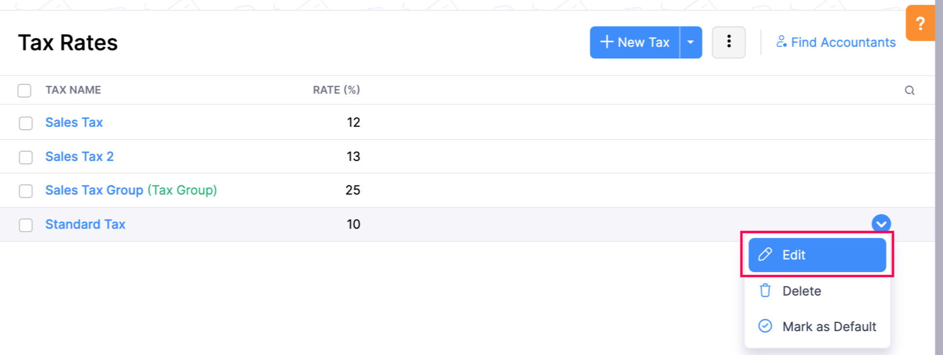Select all taxes using the header checkbox

point(24,90)
